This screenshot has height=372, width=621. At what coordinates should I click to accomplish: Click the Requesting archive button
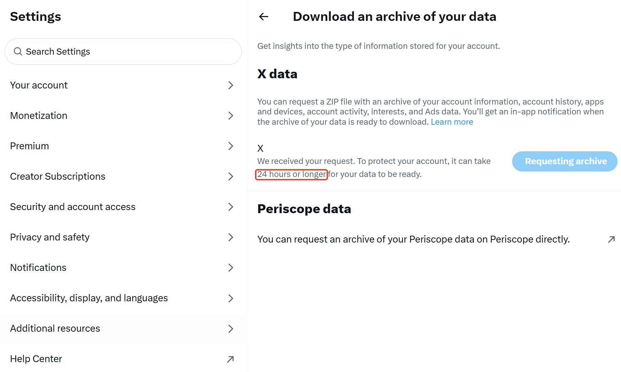tap(565, 161)
